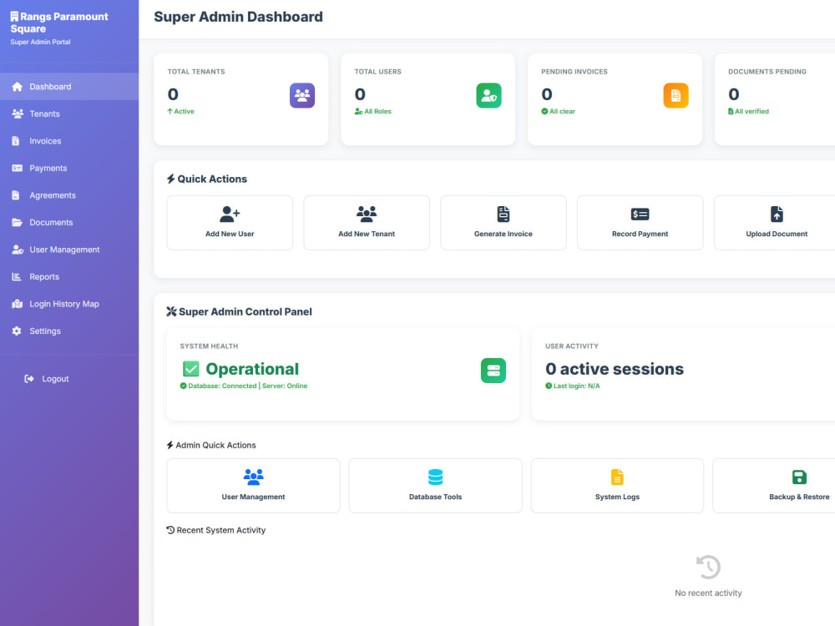
Task: Click the "Active" text under Total Tenants
Action: click(184, 111)
